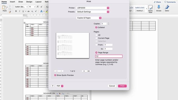Viewport: 178px width, 100px height.
Task: Apply the Heading 2 style
Action: tap(140, 9)
